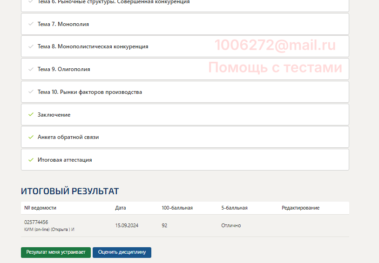
Task: Click the № ведомости column header
Action: point(40,208)
